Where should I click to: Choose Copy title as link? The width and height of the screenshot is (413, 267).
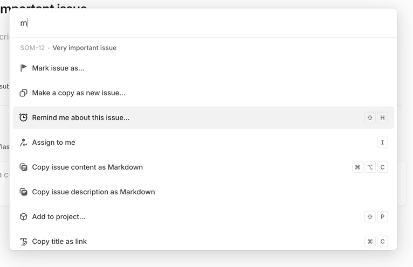coord(59,241)
